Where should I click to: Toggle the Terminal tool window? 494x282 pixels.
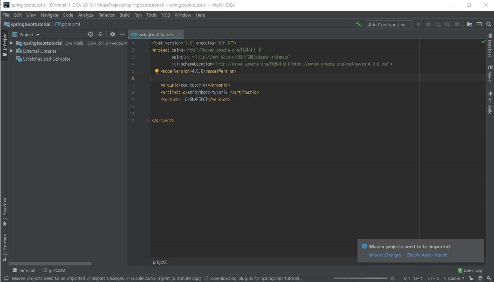tap(24, 270)
